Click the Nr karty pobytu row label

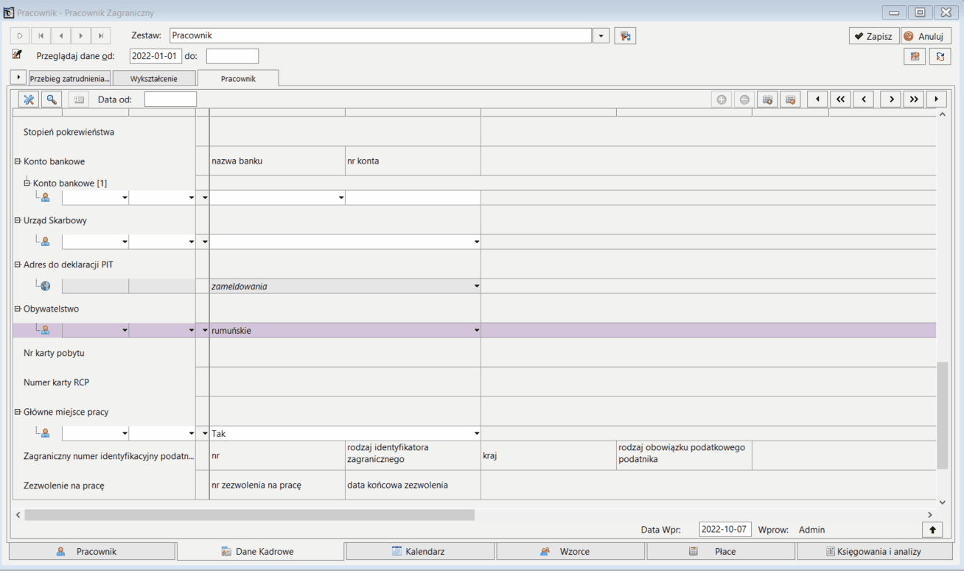[54, 353]
